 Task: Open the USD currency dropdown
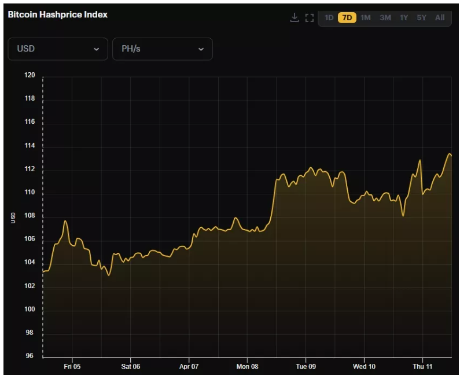[x=58, y=49]
